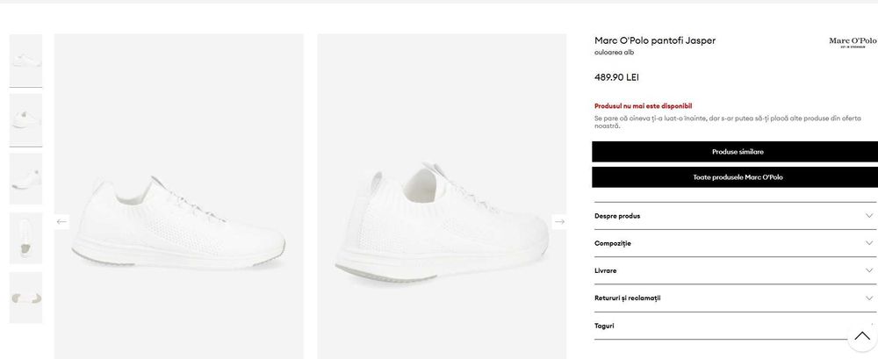This screenshot has width=878, height=359.
Task: Select the fourth shoe thumbnail
Action: [x=25, y=238]
